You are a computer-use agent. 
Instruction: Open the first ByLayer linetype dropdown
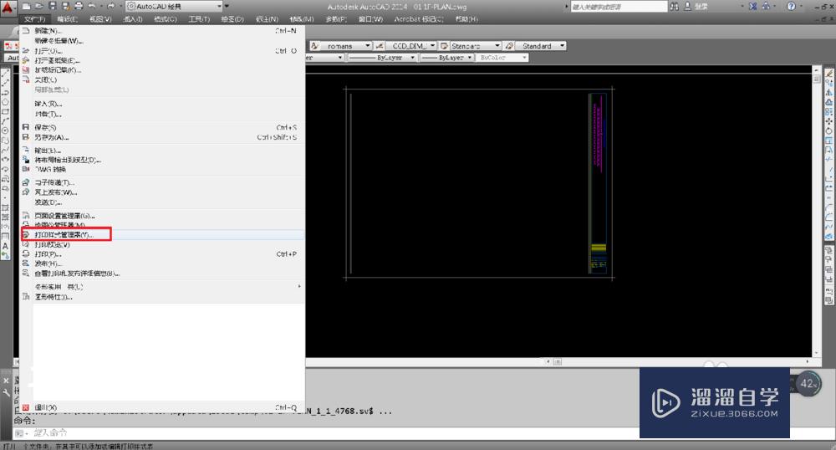[382, 58]
